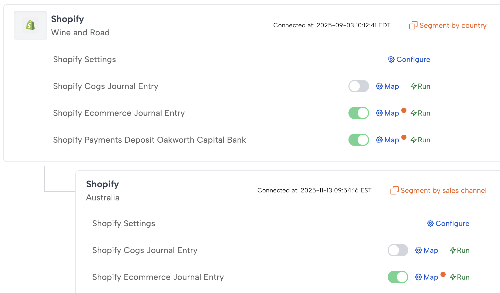Enable Australia Shopify Cogs Journal Entry toggle

tap(398, 250)
